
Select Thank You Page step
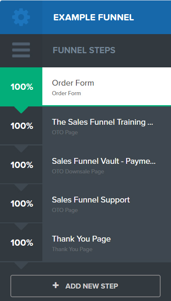click(x=107, y=242)
